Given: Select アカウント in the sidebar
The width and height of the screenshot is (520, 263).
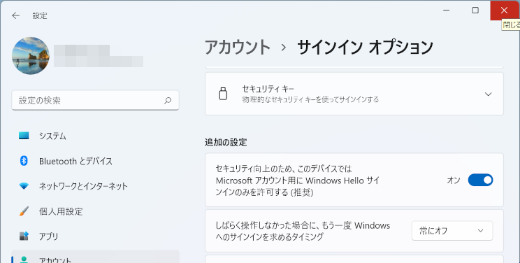Looking at the screenshot, I should [x=95, y=257].
